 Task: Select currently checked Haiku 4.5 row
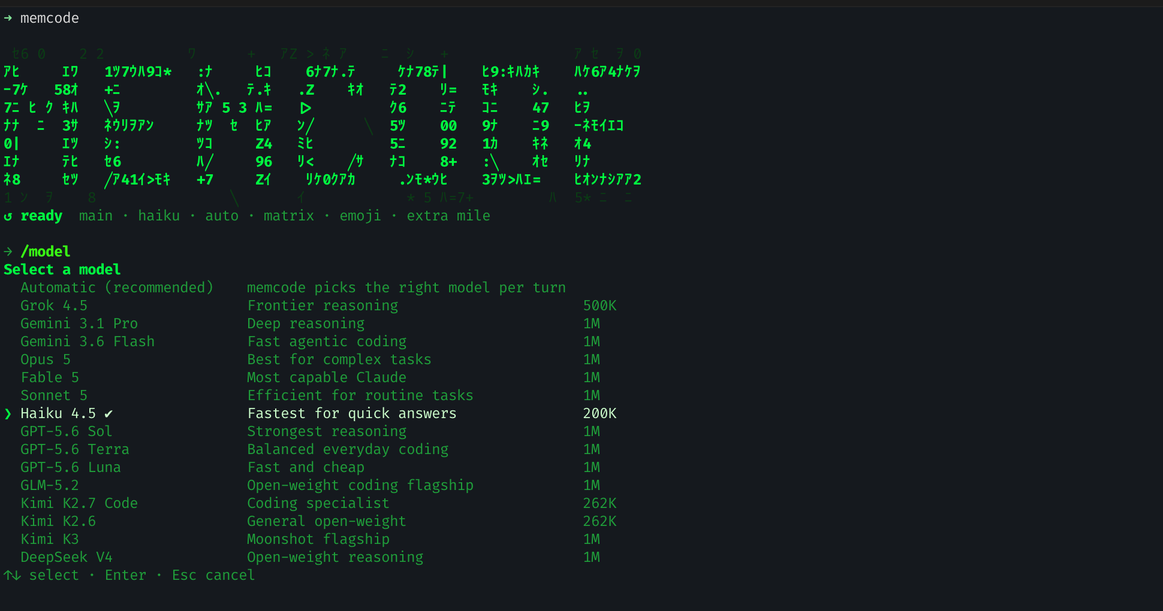pos(311,413)
